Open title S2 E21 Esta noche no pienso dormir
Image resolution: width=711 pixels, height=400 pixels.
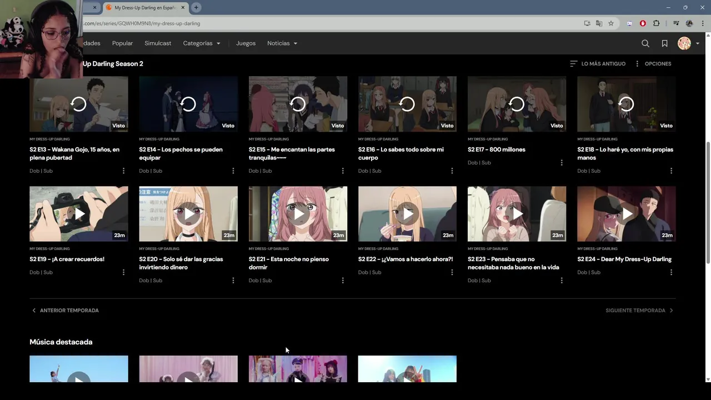[x=289, y=263]
